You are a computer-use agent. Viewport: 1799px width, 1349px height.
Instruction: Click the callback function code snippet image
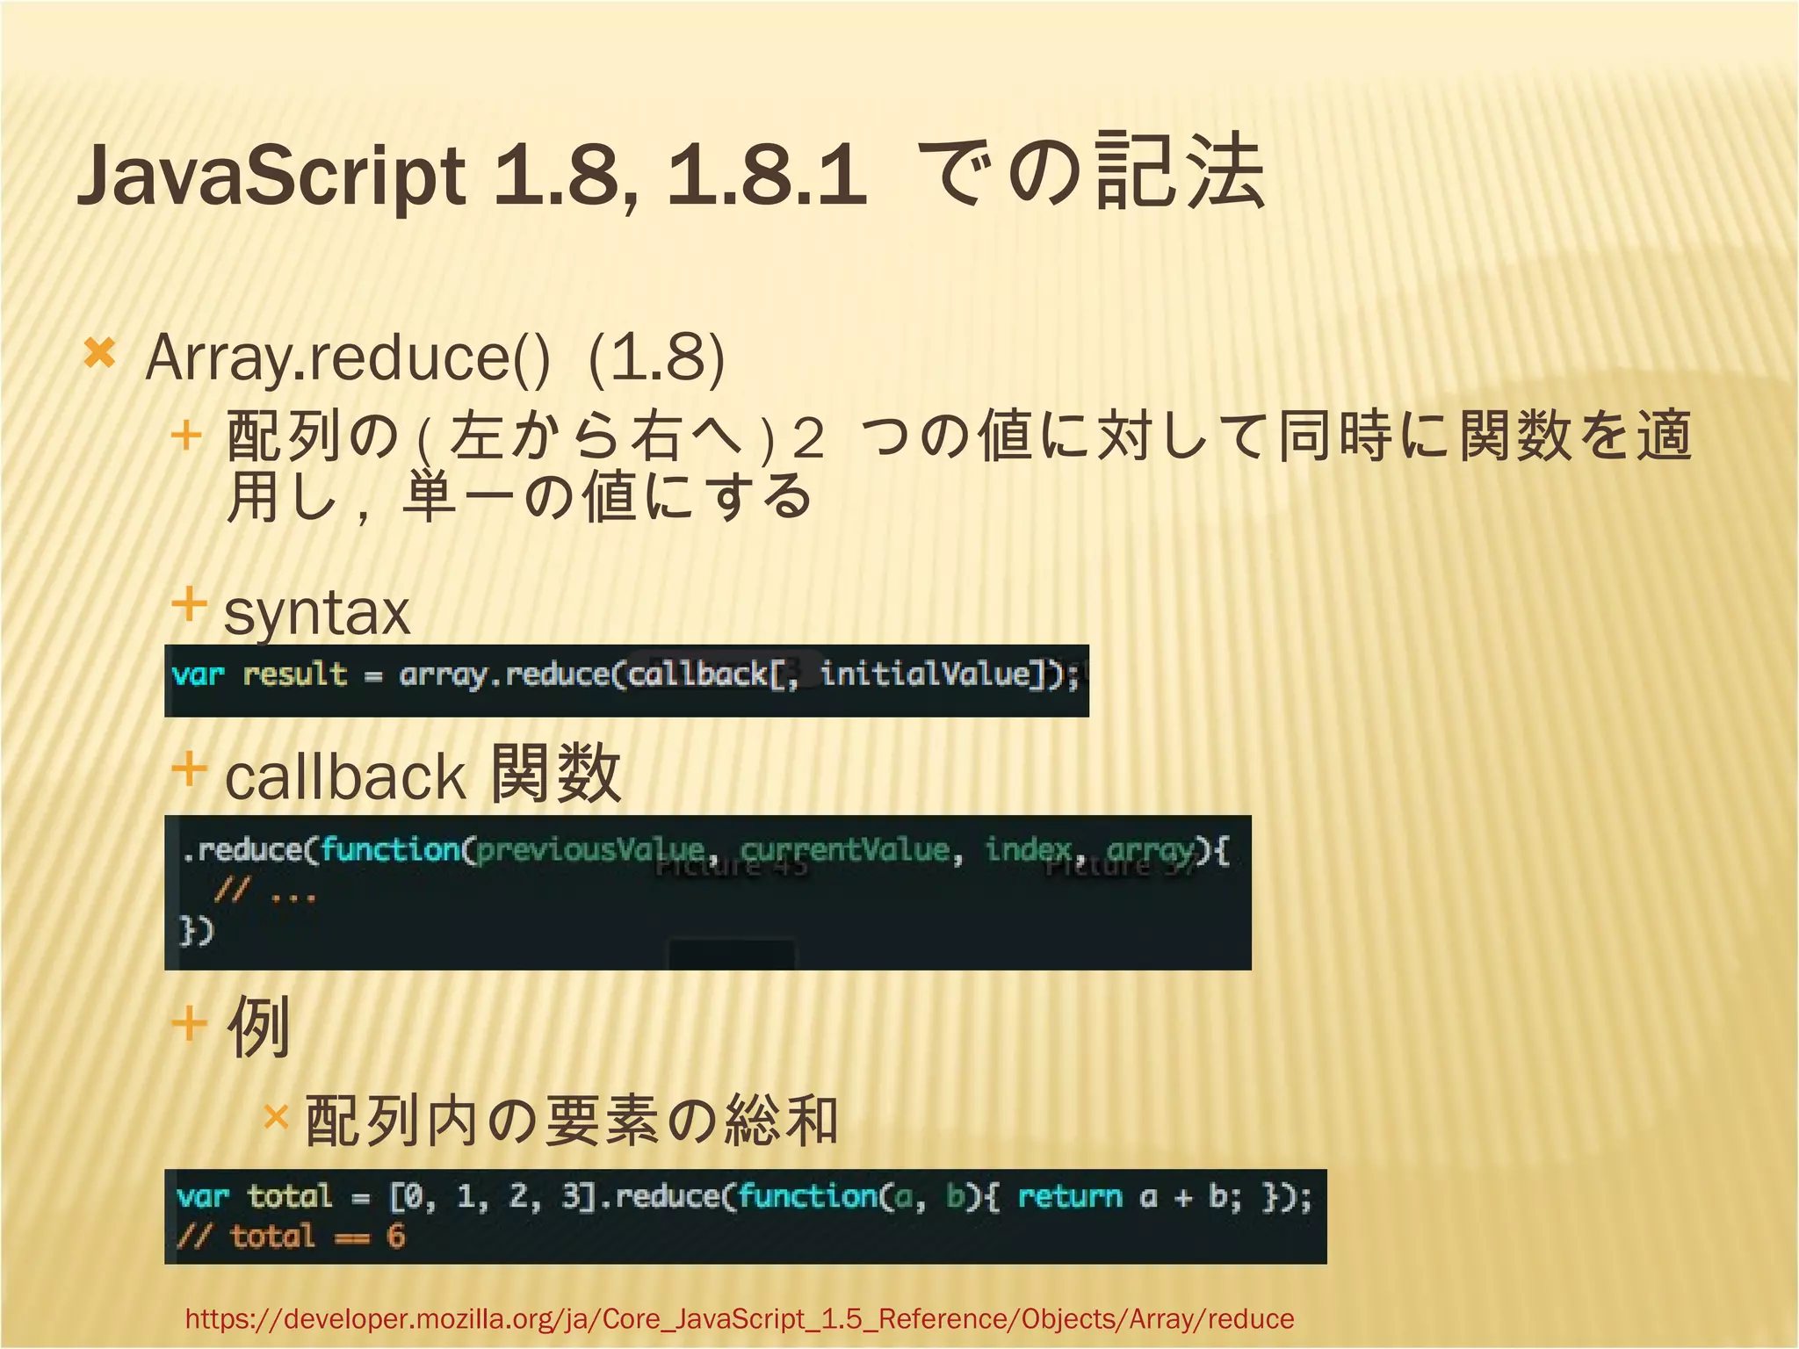pyautogui.click(x=707, y=893)
